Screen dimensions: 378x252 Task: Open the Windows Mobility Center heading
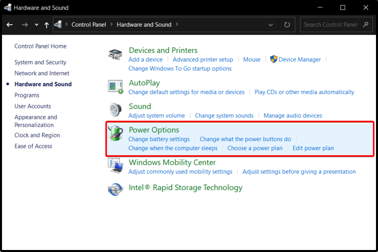pyautogui.click(x=172, y=162)
